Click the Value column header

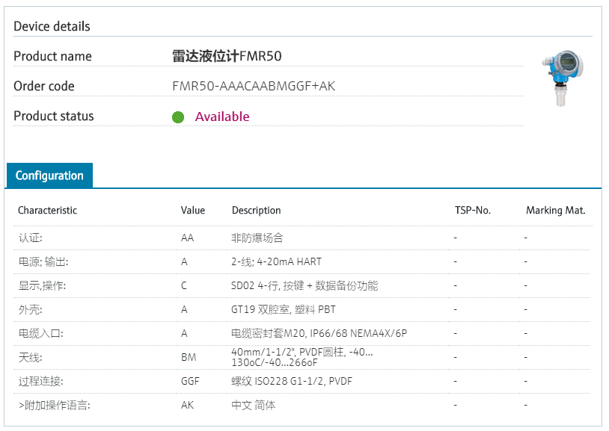pyautogui.click(x=193, y=210)
